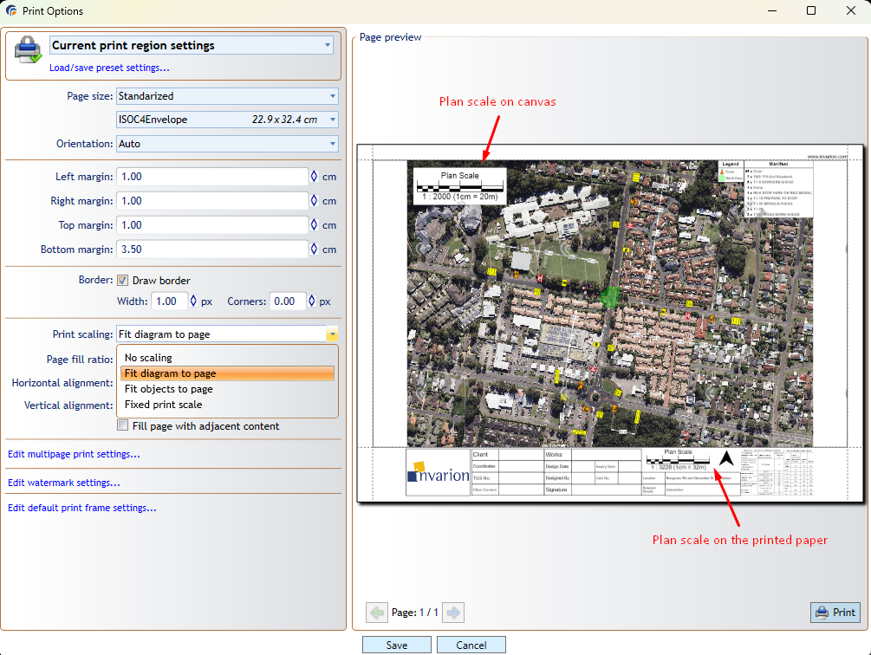Click the north arrow in page preview

(x=726, y=458)
